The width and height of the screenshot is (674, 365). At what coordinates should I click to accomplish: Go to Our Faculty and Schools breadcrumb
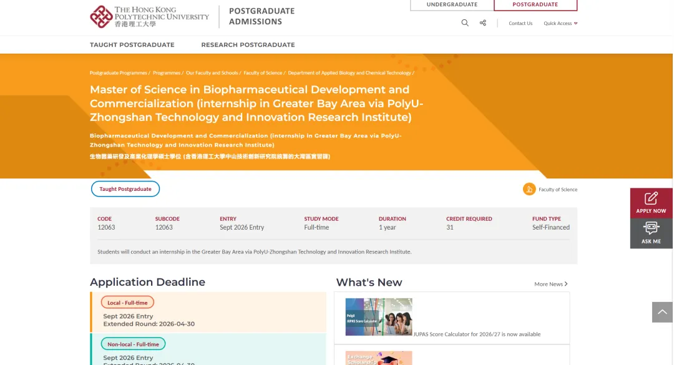coord(212,73)
